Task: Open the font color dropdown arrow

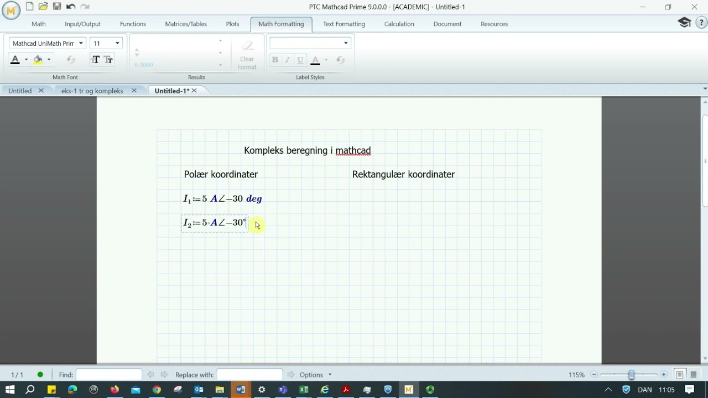Action: click(26, 60)
